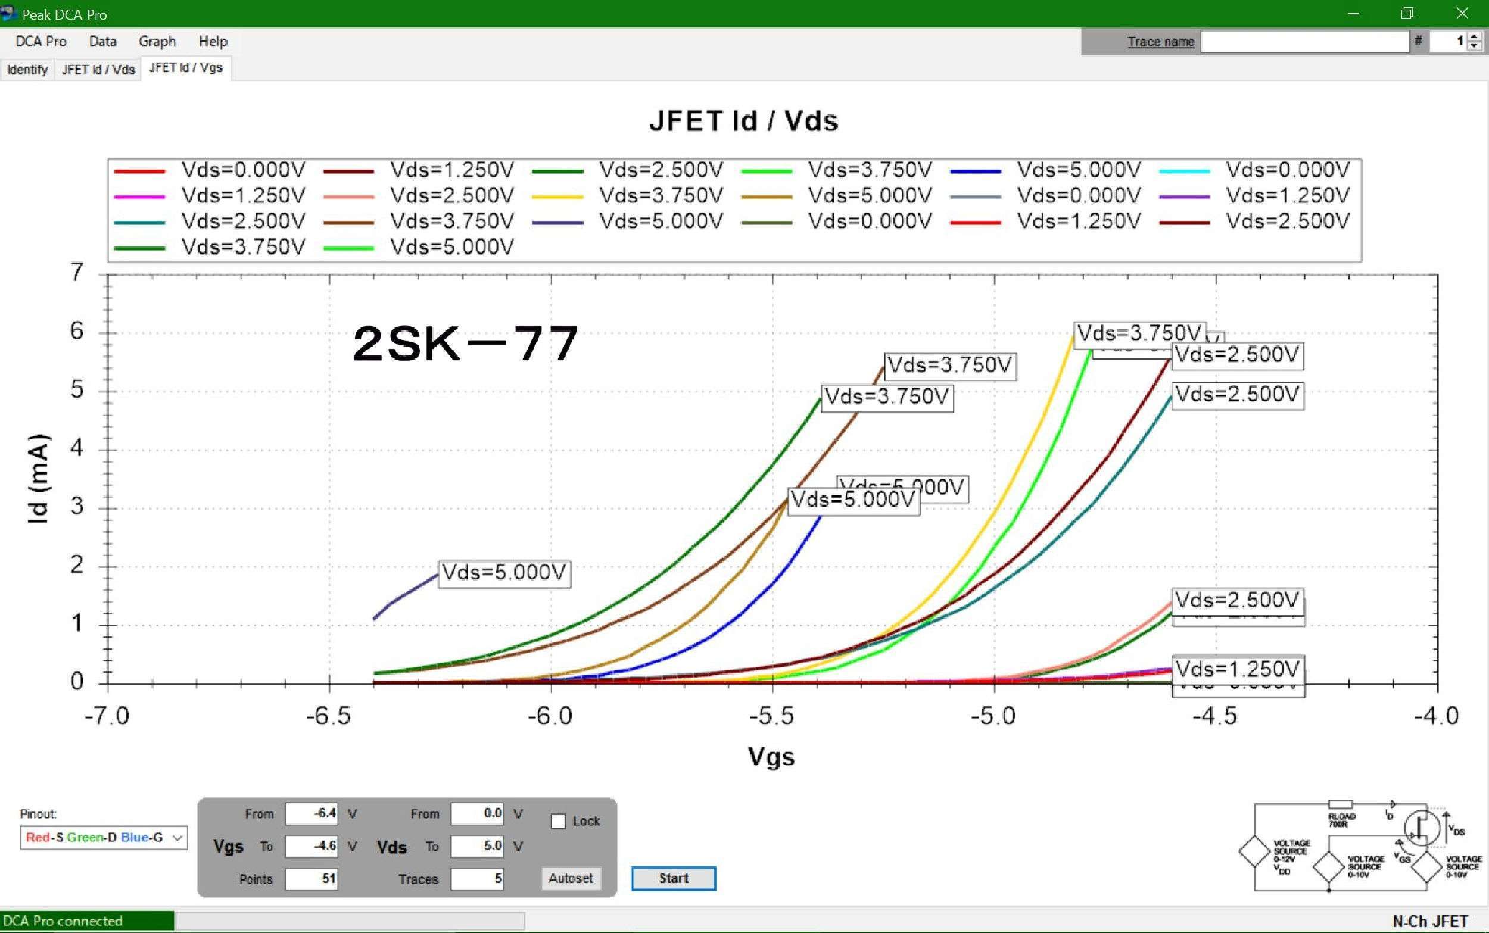Open the DCA Pro menu
Screen dimensions: 1489x933
tap(41, 41)
